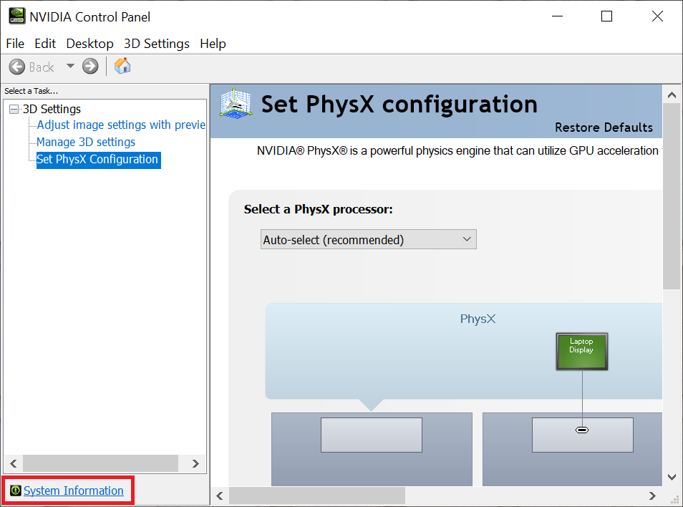Click the PhysX configuration header icon

(x=236, y=103)
